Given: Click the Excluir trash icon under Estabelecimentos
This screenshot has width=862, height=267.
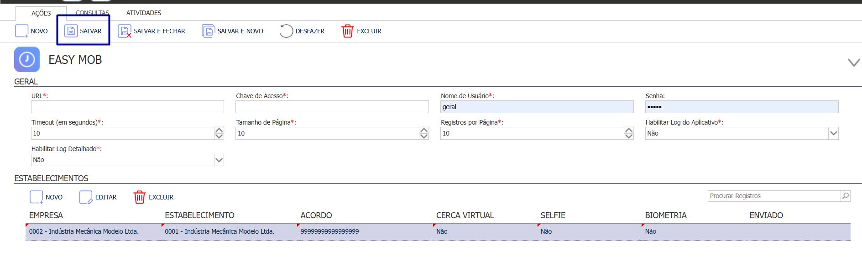Looking at the screenshot, I should [x=139, y=197].
